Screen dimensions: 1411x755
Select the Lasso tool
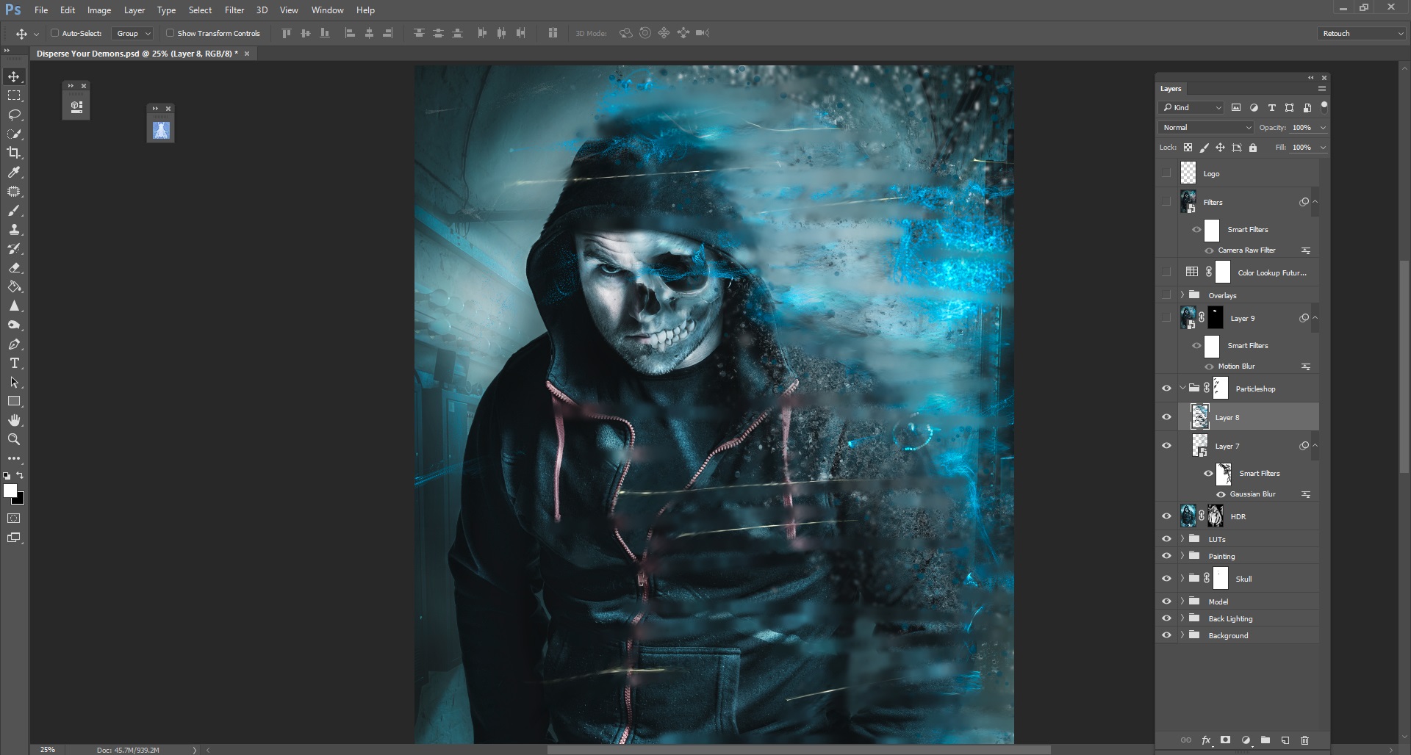tap(13, 115)
